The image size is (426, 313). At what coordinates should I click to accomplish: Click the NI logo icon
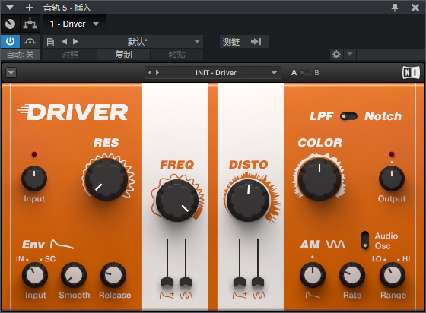(x=411, y=73)
